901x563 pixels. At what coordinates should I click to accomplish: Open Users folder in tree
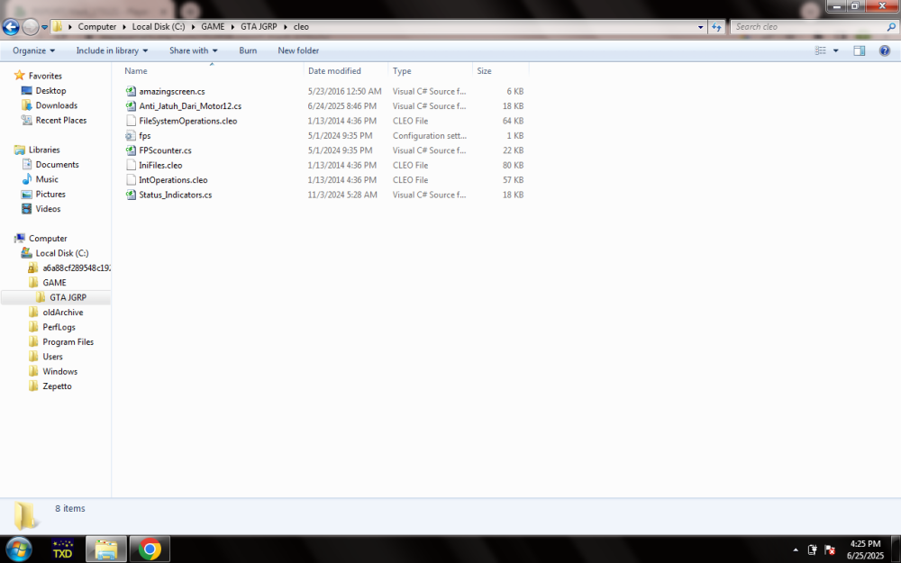(x=52, y=357)
